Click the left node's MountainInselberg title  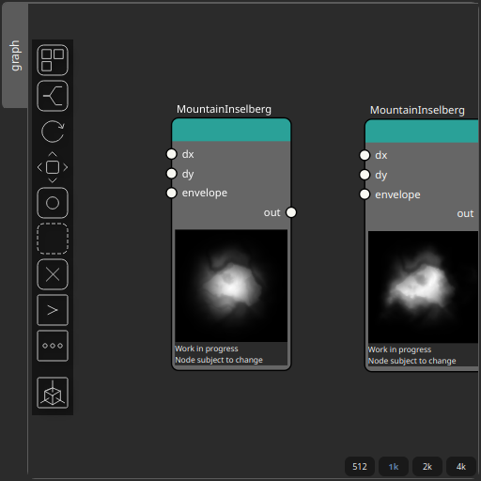(224, 109)
